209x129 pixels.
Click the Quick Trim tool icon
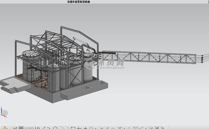pyautogui.click(x=101, y=128)
